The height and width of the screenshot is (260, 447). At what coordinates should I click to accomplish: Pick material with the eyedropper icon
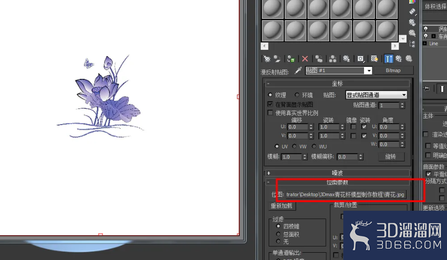[x=298, y=70]
